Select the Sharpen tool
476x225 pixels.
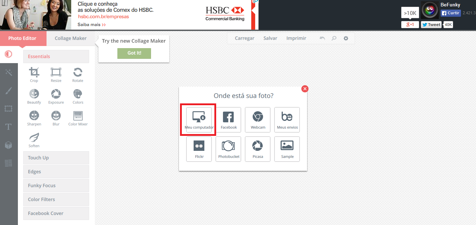point(34,118)
